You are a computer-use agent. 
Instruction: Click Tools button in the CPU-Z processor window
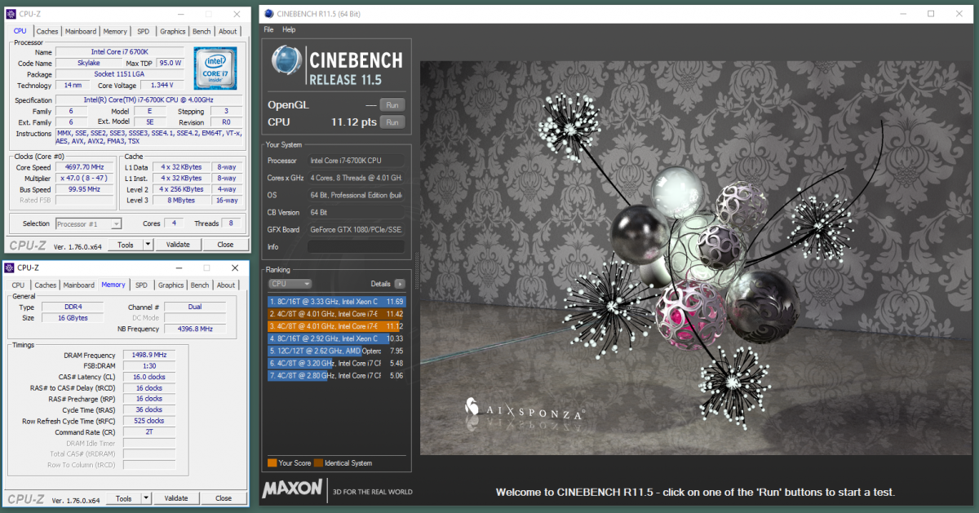coord(126,245)
